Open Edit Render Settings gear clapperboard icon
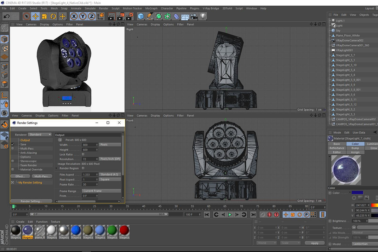Image resolution: width=378 pixels, height=252 pixels. click(x=130, y=16)
